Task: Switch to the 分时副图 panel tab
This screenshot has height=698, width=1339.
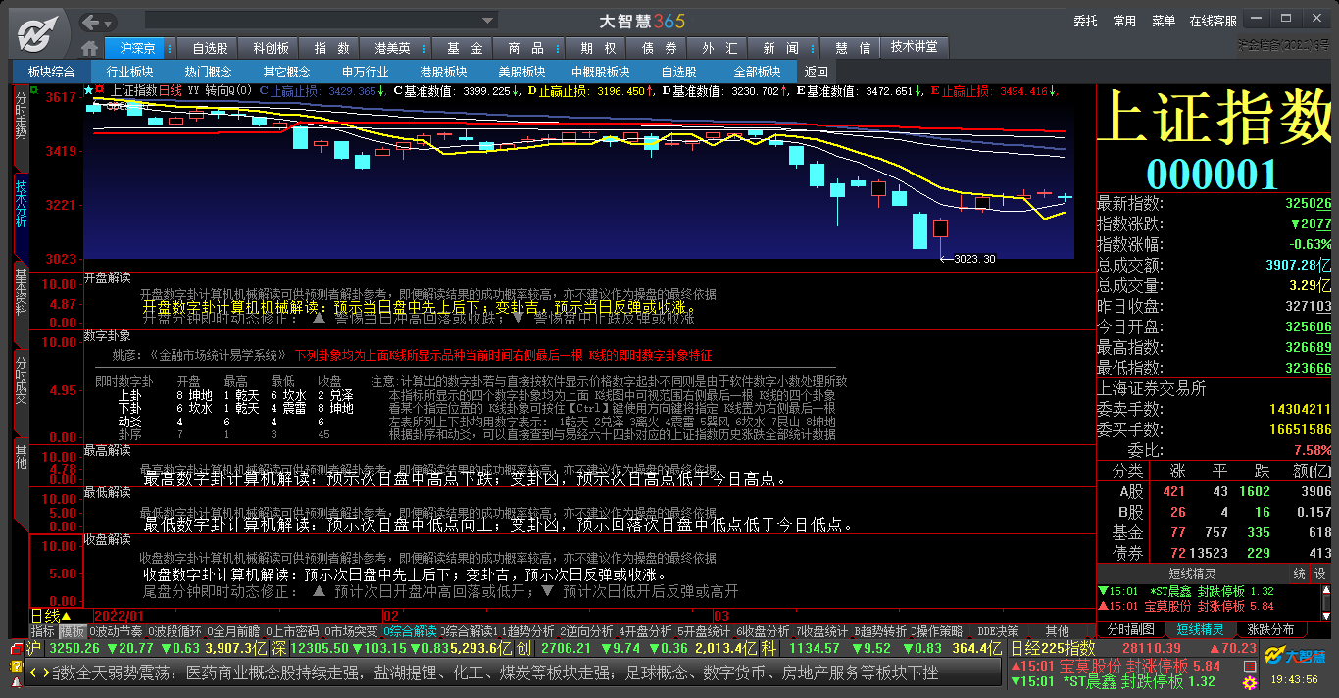Action: point(1131,629)
